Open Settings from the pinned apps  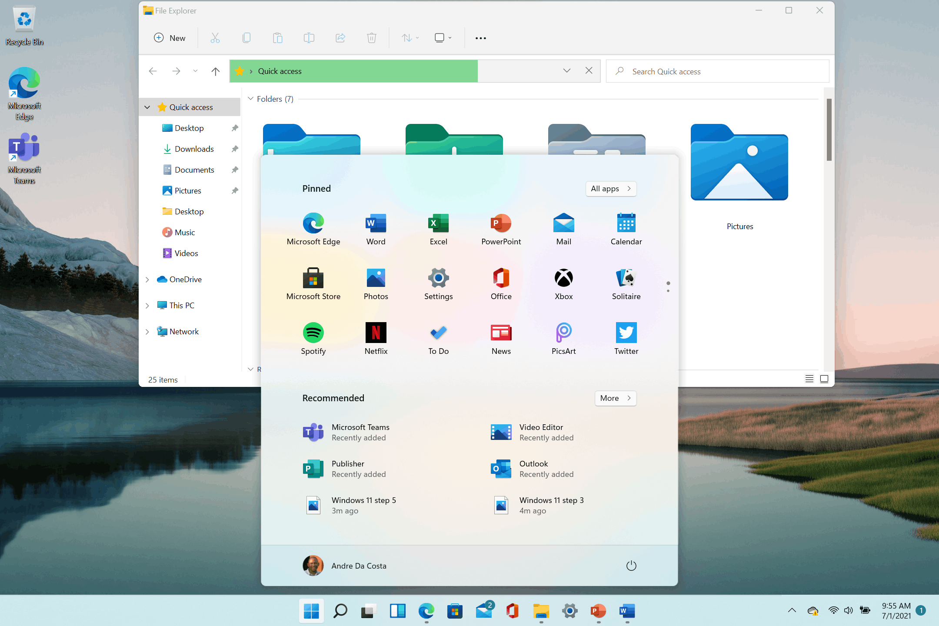(439, 284)
